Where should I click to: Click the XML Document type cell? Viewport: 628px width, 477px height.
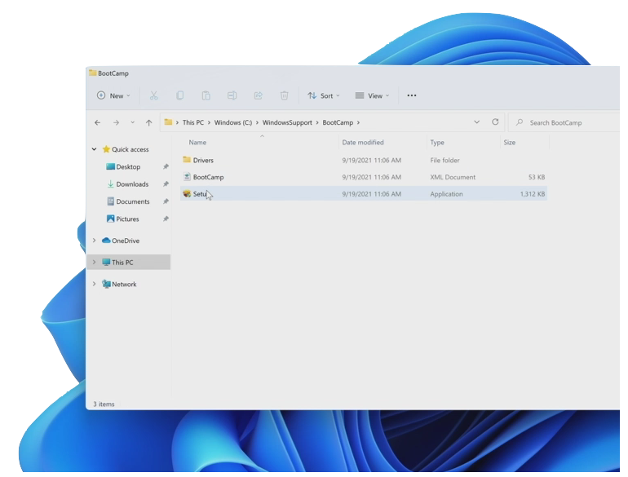[x=453, y=177]
